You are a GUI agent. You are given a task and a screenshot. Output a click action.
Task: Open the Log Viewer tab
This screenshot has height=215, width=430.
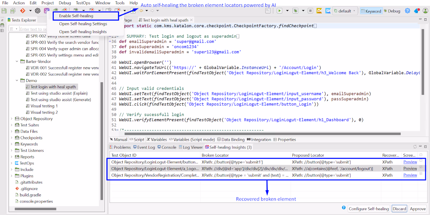click(x=191, y=147)
